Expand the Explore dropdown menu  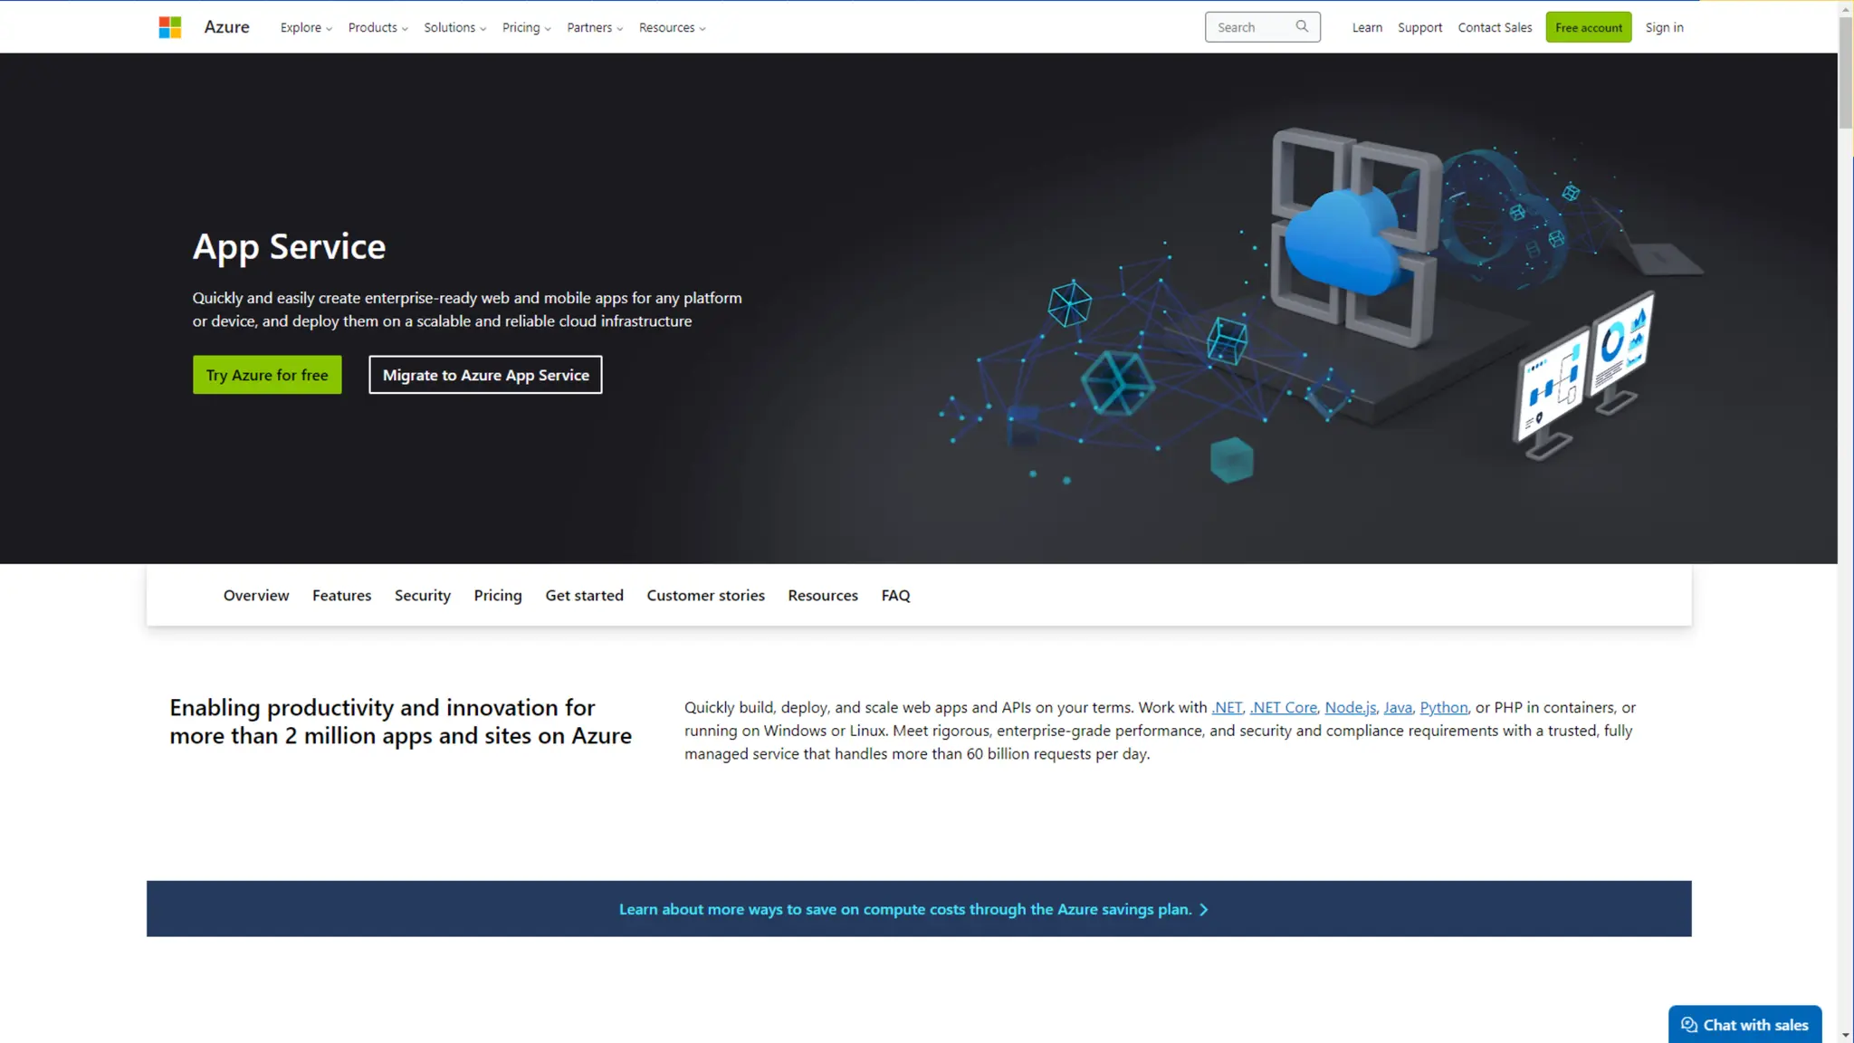306,27
